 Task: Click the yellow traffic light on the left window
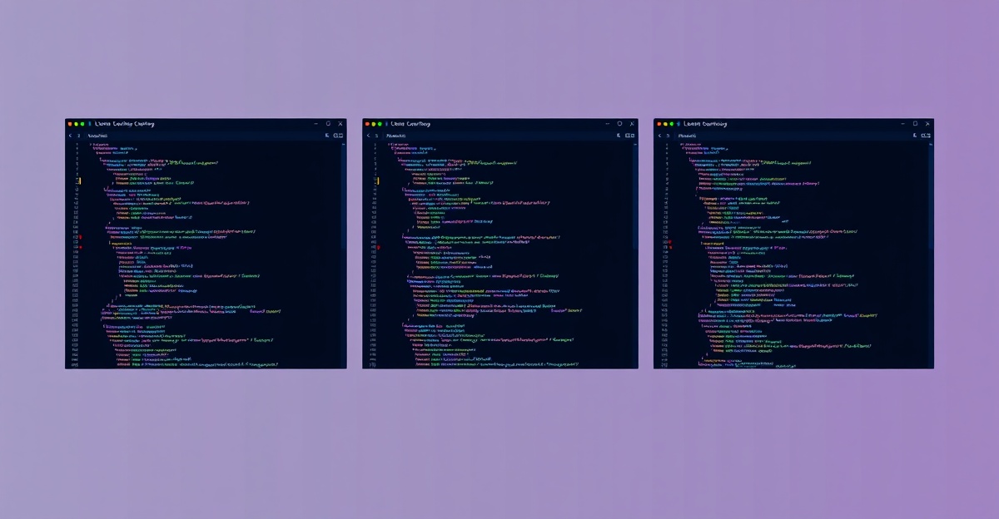point(76,122)
